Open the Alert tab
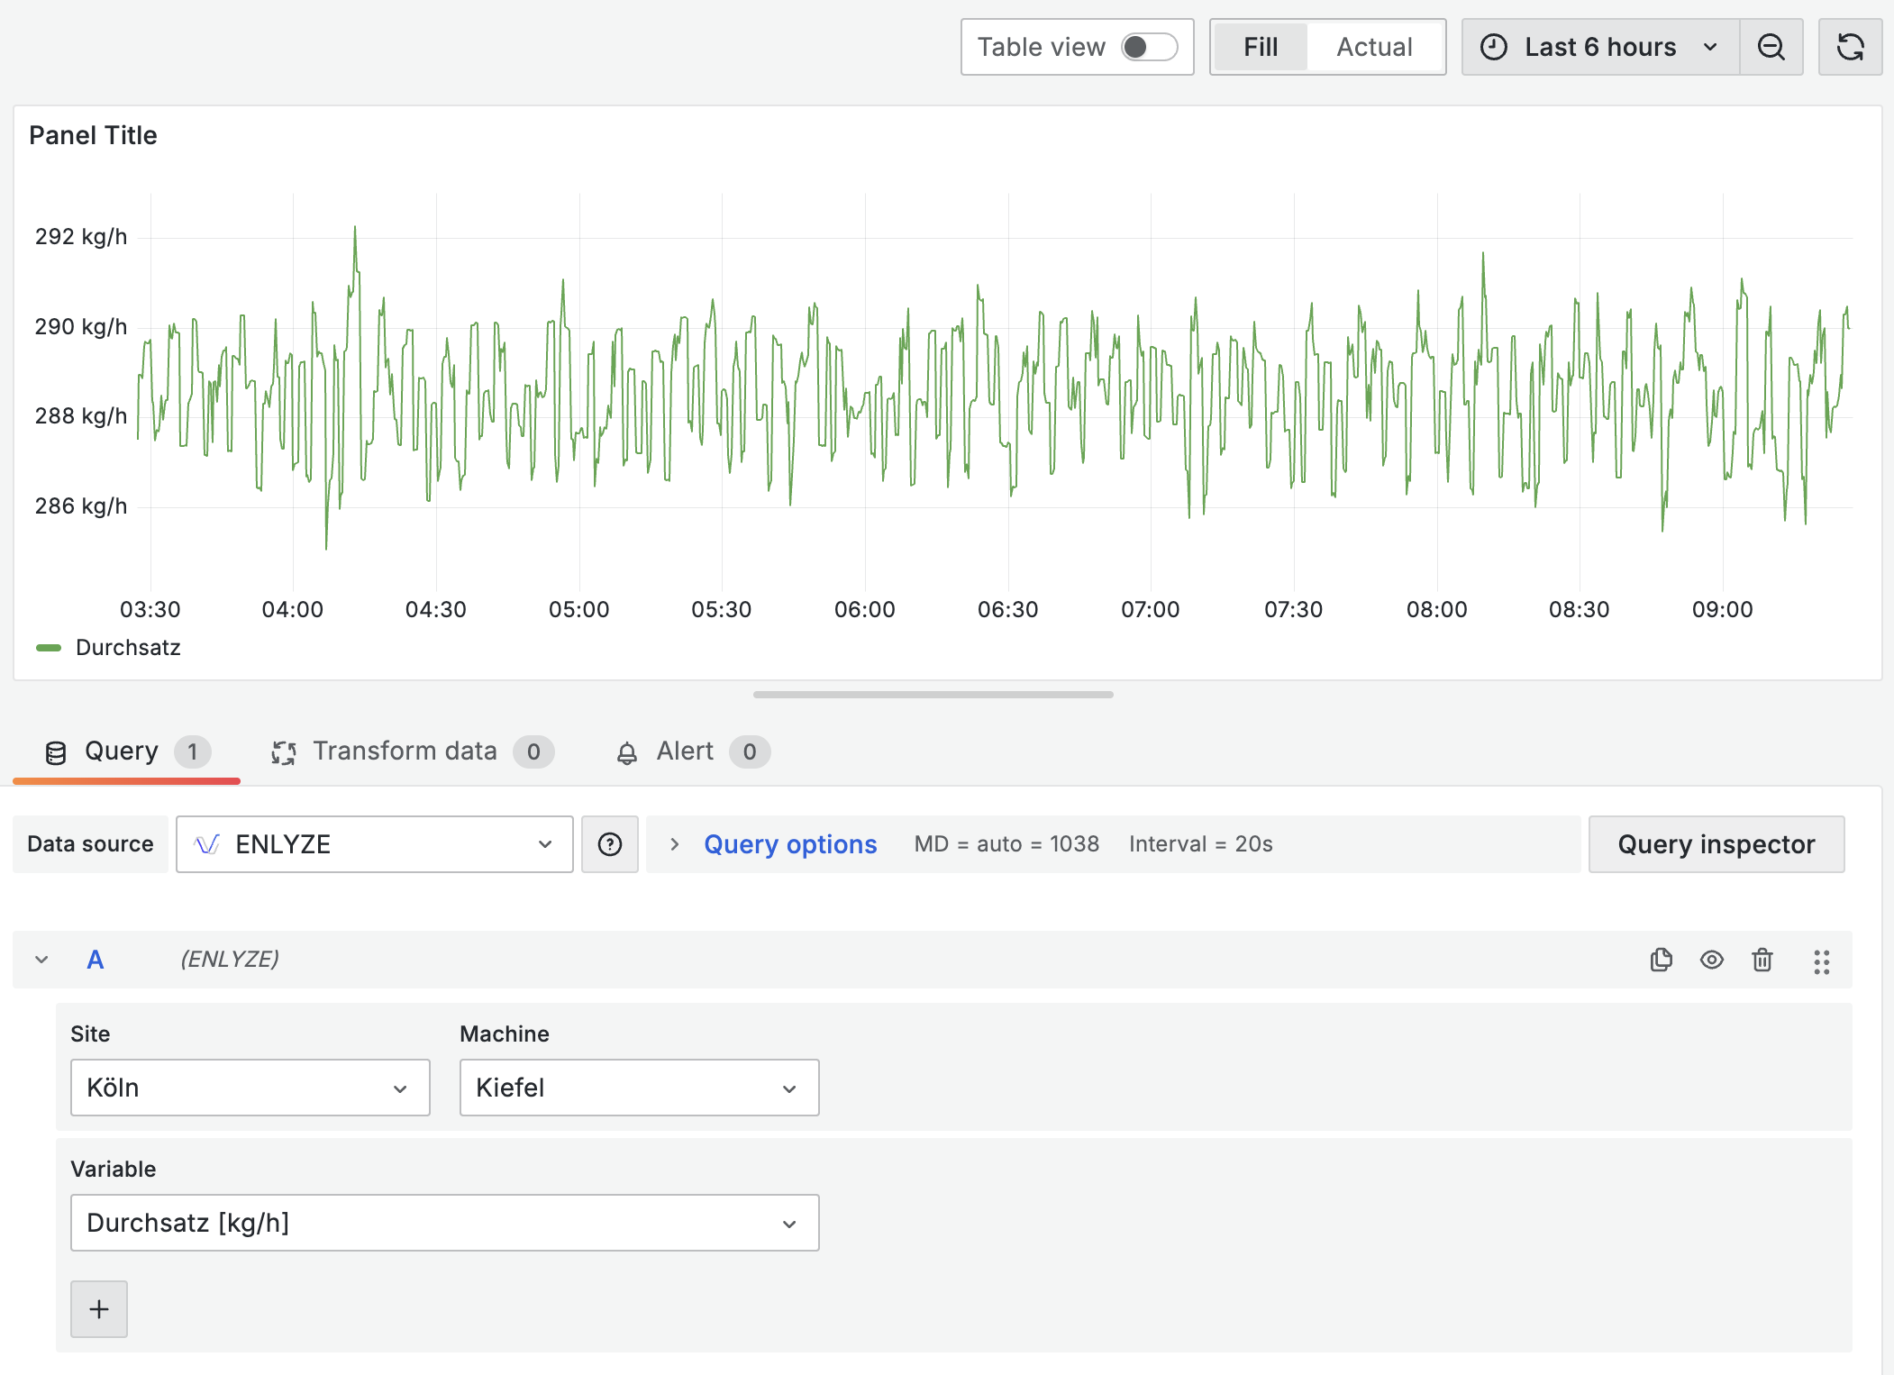The height and width of the screenshot is (1375, 1894). [x=685, y=751]
